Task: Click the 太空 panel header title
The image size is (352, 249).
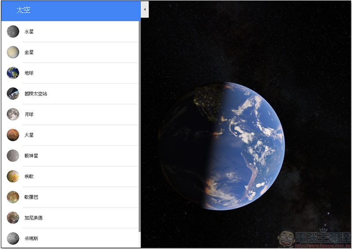Action: (x=23, y=10)
